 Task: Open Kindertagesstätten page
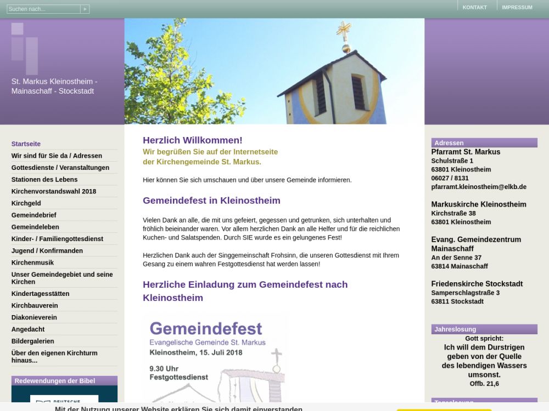[41, 294]
